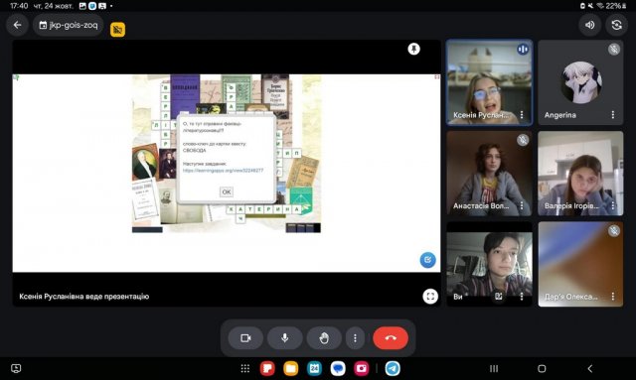Image resolution: width=636 pixels, height=380 pixels.
Task: Tap 'Ксенія Русланівна веде презентацію' caption
Action: coord(83,296)
